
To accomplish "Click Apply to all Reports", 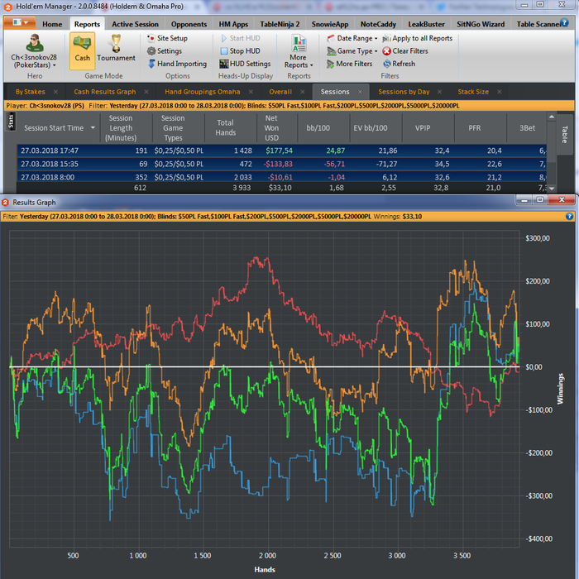I will tap(417, 38).
